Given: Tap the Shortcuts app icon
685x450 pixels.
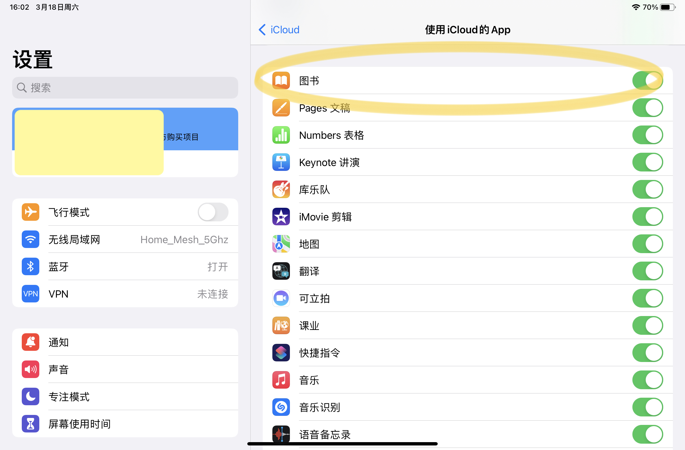Looking at the screenshot, I should 281,353.
